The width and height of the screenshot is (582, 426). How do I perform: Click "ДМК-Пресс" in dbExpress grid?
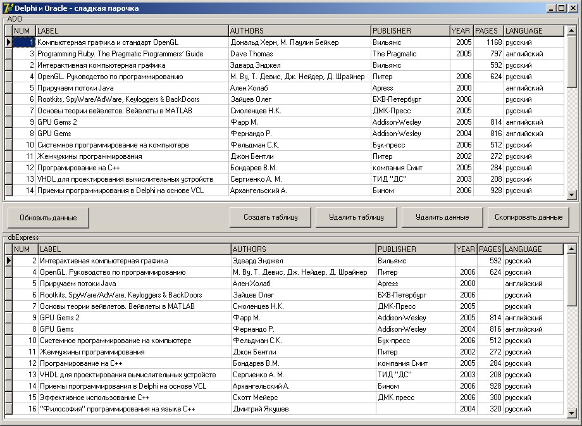416,306
